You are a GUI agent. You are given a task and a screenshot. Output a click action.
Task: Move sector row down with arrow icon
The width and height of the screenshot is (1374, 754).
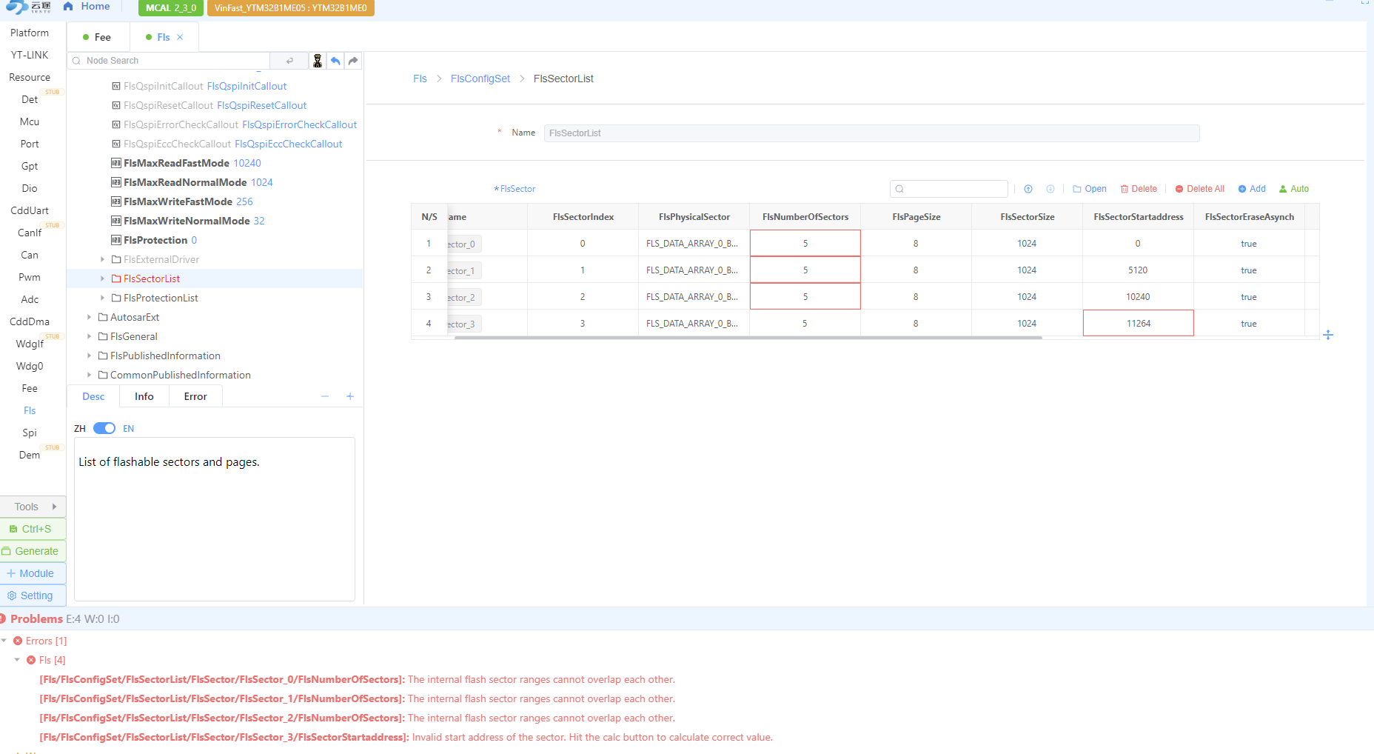click(x=1050, y=189)
